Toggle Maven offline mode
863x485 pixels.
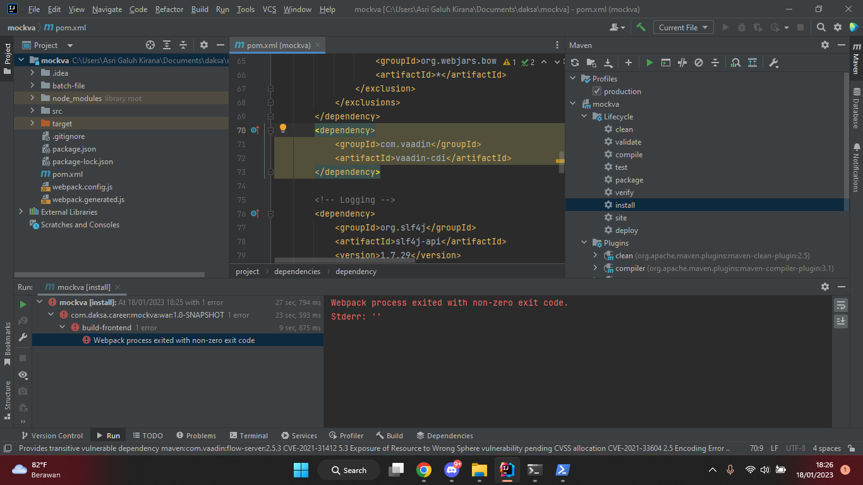point(682,63)
